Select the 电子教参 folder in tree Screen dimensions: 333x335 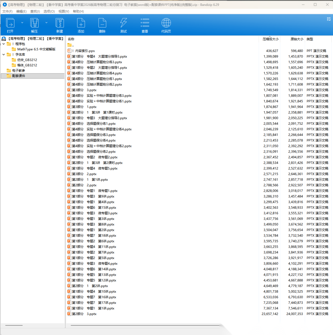[18, 70]
